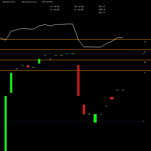The image size is (151, 151).
Task: Select the low value "L: 14.32"
Action: [x=79, y=10]
